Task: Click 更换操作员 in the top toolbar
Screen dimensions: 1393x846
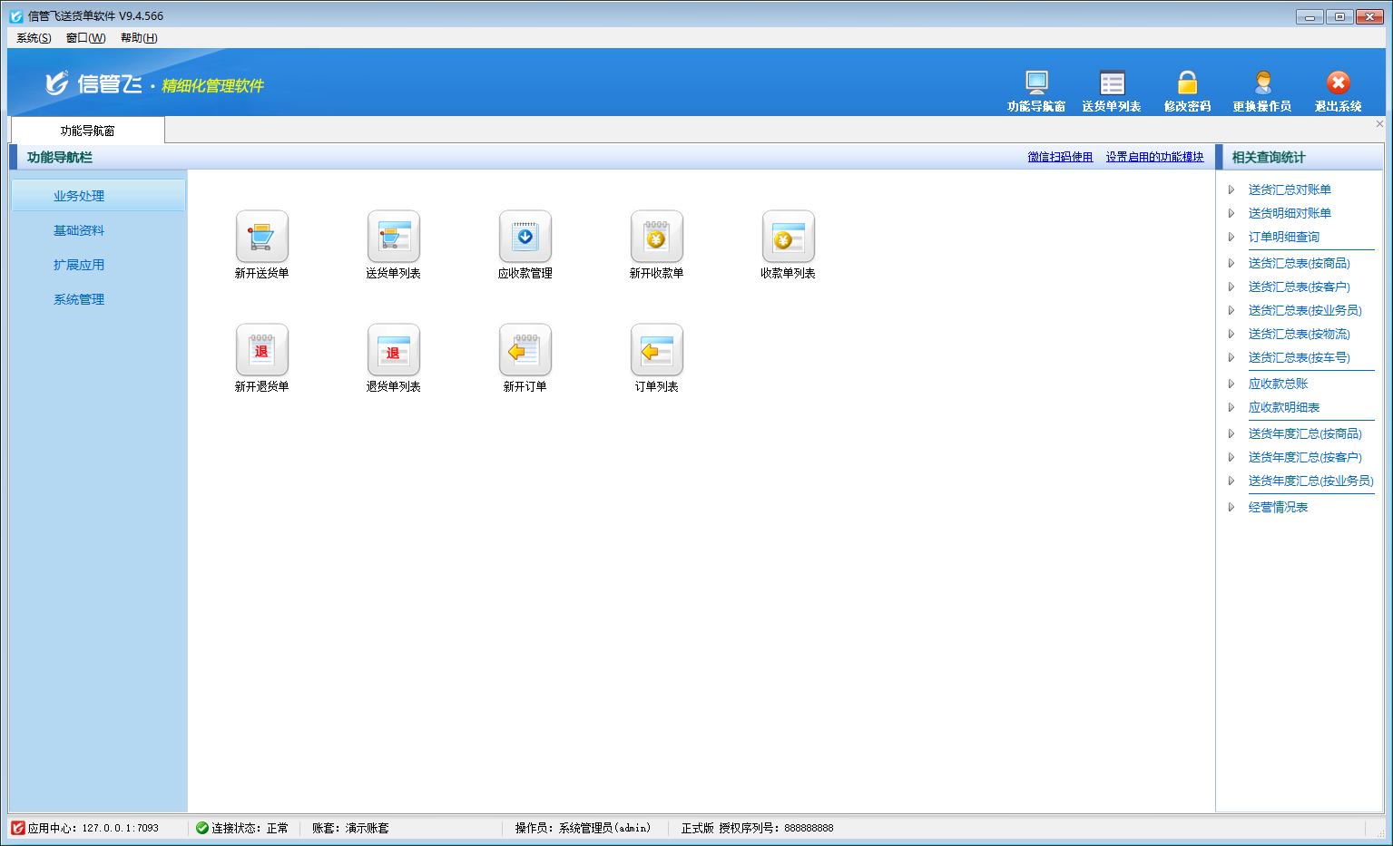Action: pos(1261,92)
